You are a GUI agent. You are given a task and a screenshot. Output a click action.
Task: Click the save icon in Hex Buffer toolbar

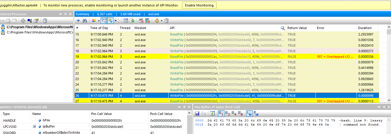[197, 113]
